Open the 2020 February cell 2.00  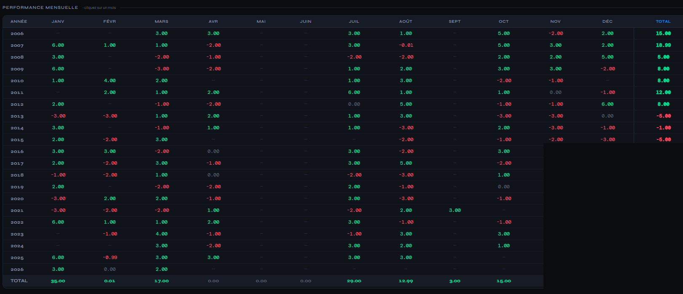coord(110,198)
